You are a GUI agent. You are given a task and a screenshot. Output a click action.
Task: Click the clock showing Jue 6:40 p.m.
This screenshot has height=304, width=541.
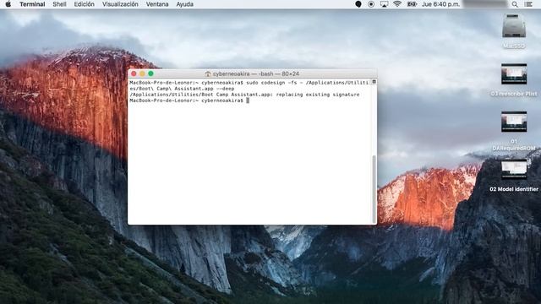point(440,4)
